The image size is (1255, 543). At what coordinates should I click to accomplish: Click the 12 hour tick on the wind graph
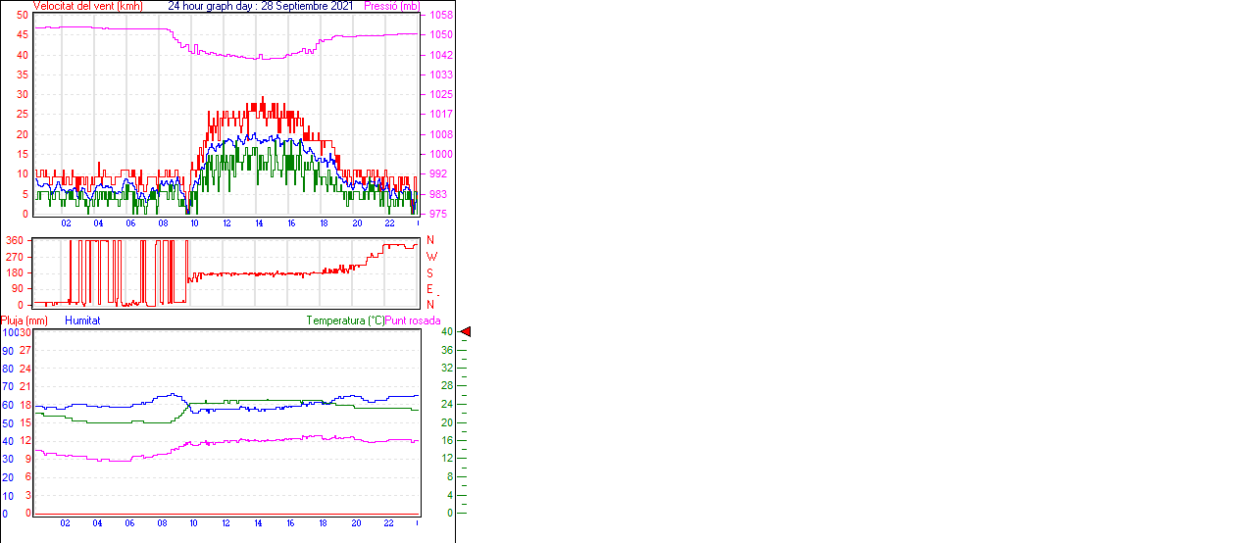(x=226, y=223)
